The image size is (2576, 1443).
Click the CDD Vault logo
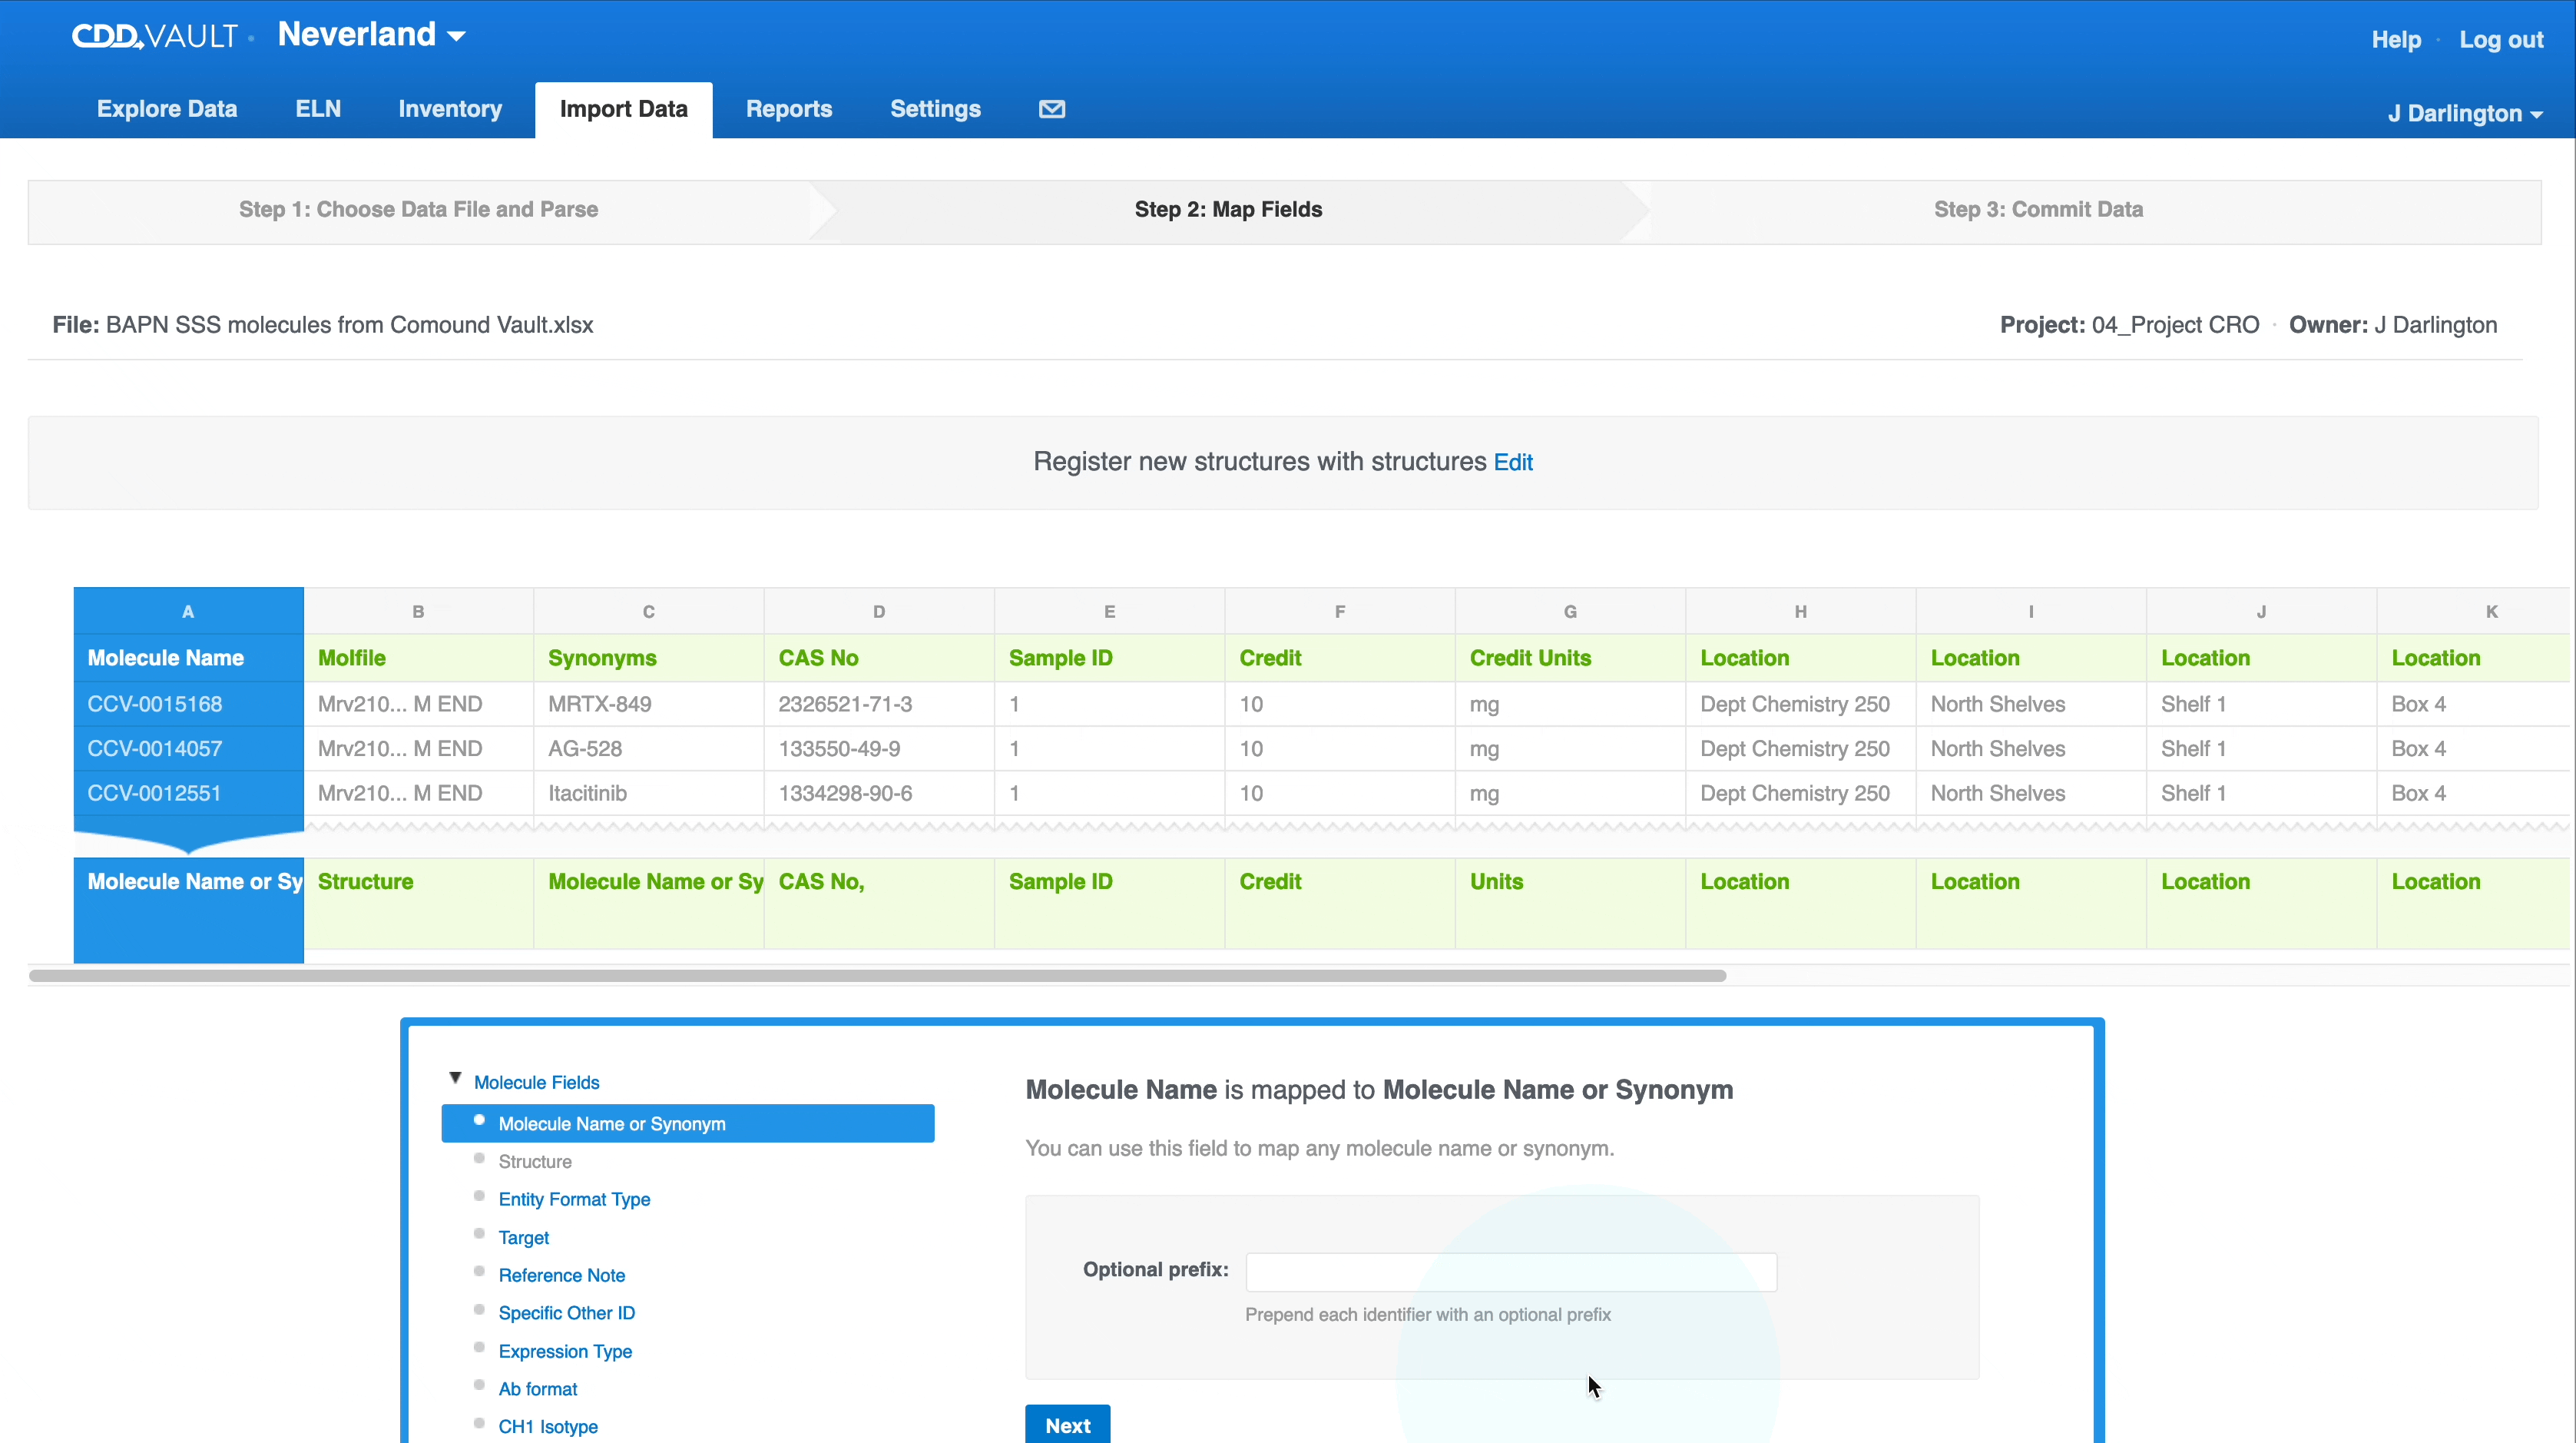[154, 36]
